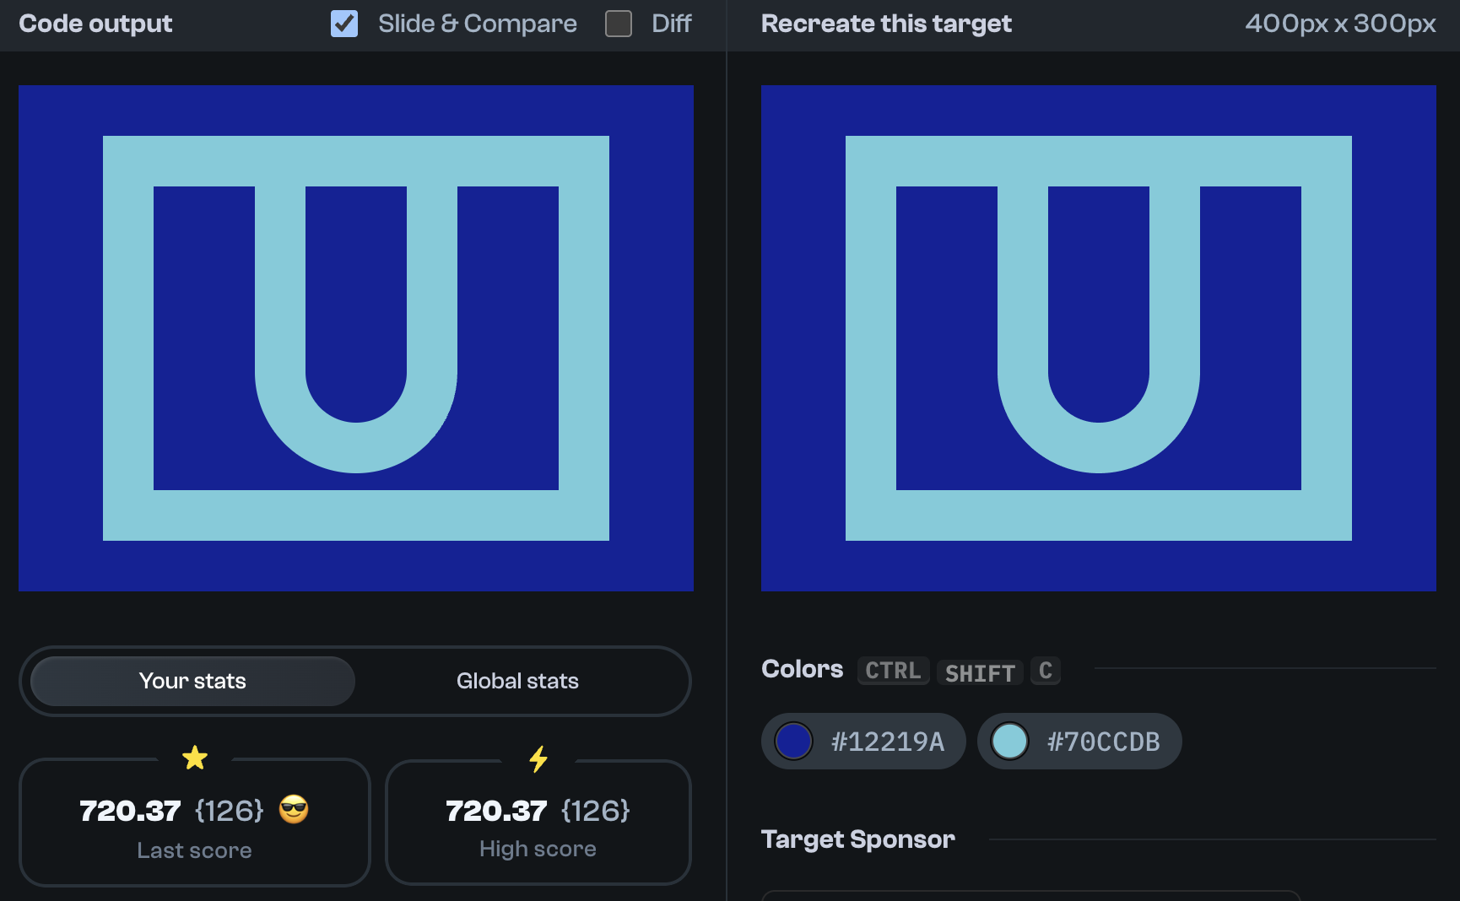Click the CTRL key badge next to Colors

(893, 671)
